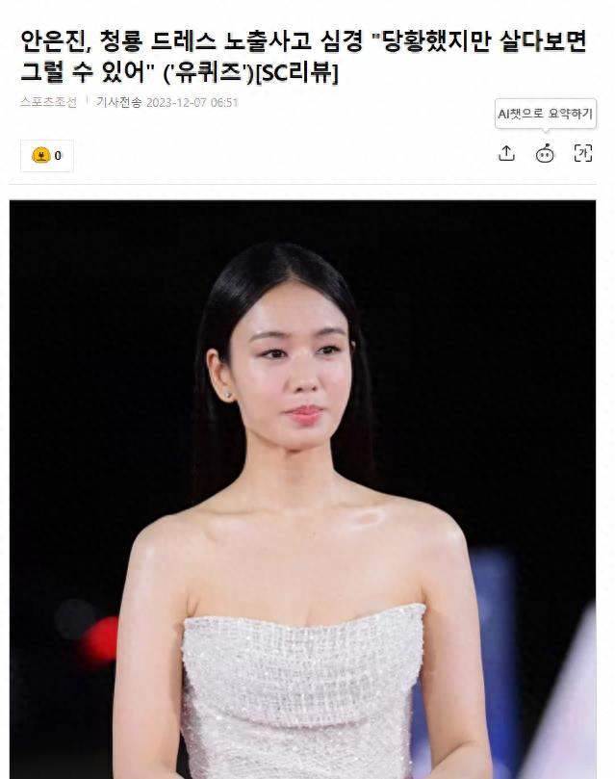Click the quoted phrase '당황했지만 살다보면' in title

[x=479, y=40]
